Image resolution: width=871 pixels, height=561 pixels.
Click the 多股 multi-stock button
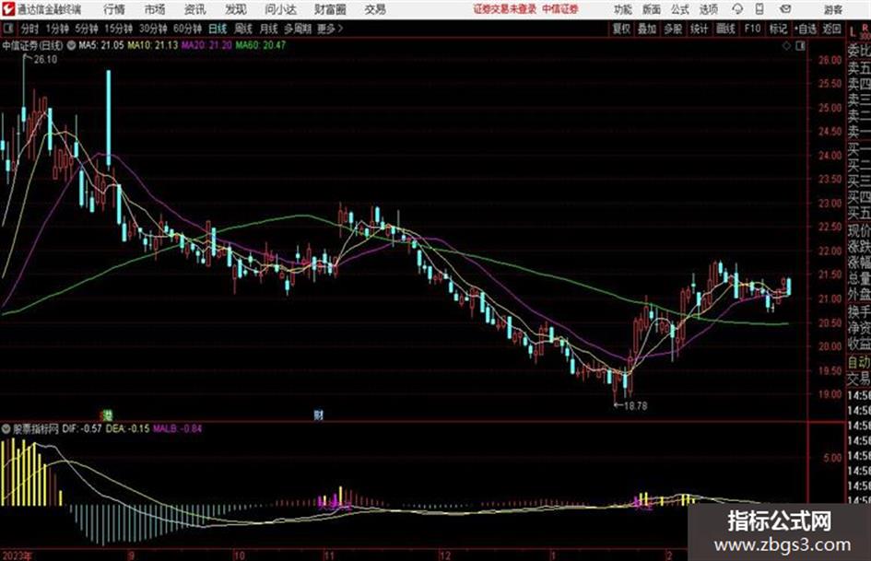673,29
